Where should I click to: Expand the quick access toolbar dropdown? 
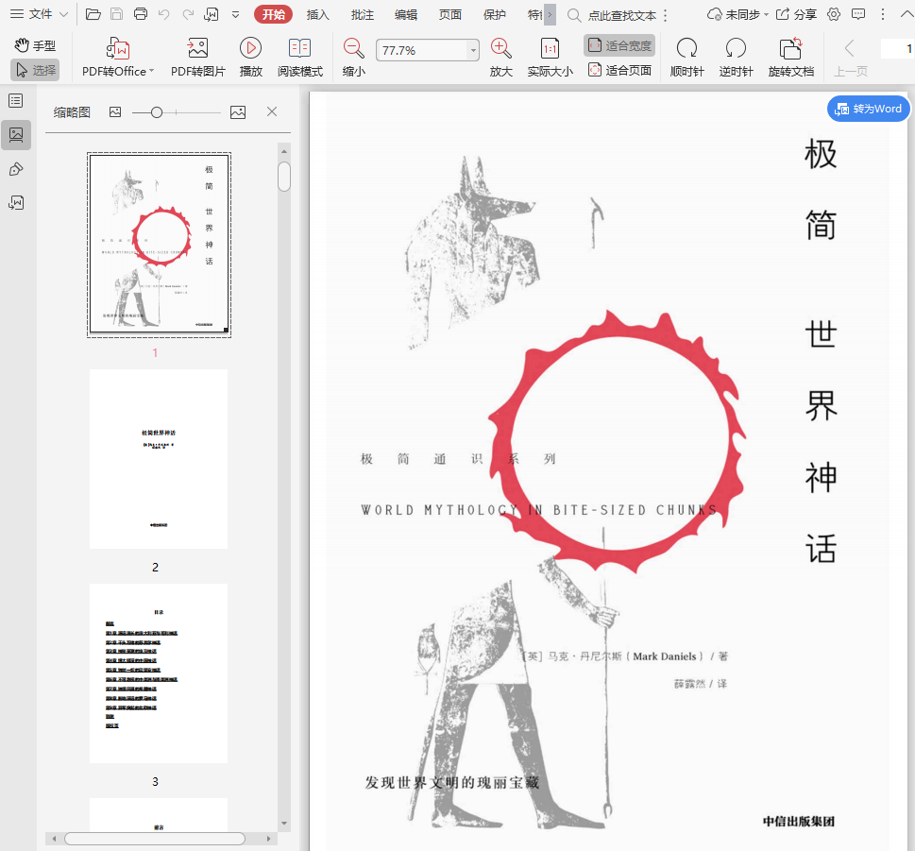pos(235,14)
